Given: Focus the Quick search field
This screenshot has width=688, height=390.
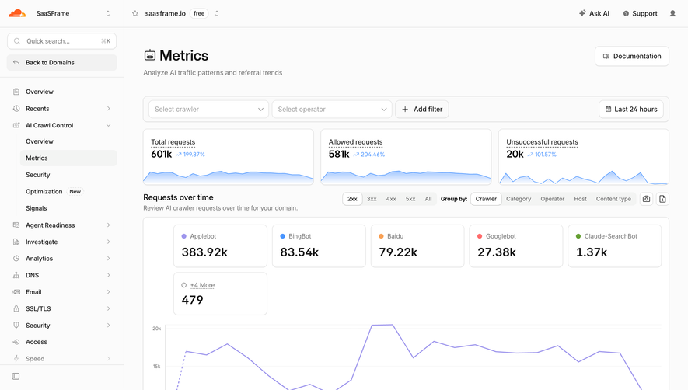Looking at the screenshot, I should [62, 41].
